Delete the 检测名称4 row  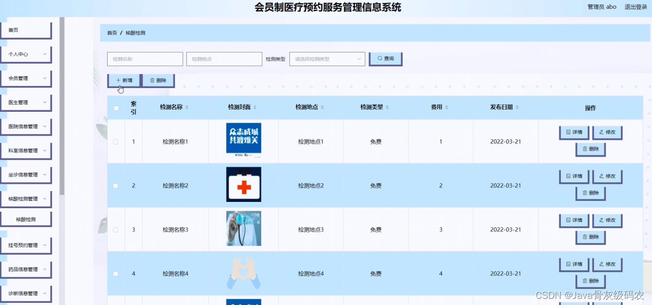coord(590,281)
